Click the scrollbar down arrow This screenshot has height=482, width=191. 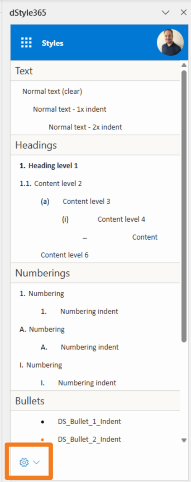pyautogui.click(x=184, y=440)
